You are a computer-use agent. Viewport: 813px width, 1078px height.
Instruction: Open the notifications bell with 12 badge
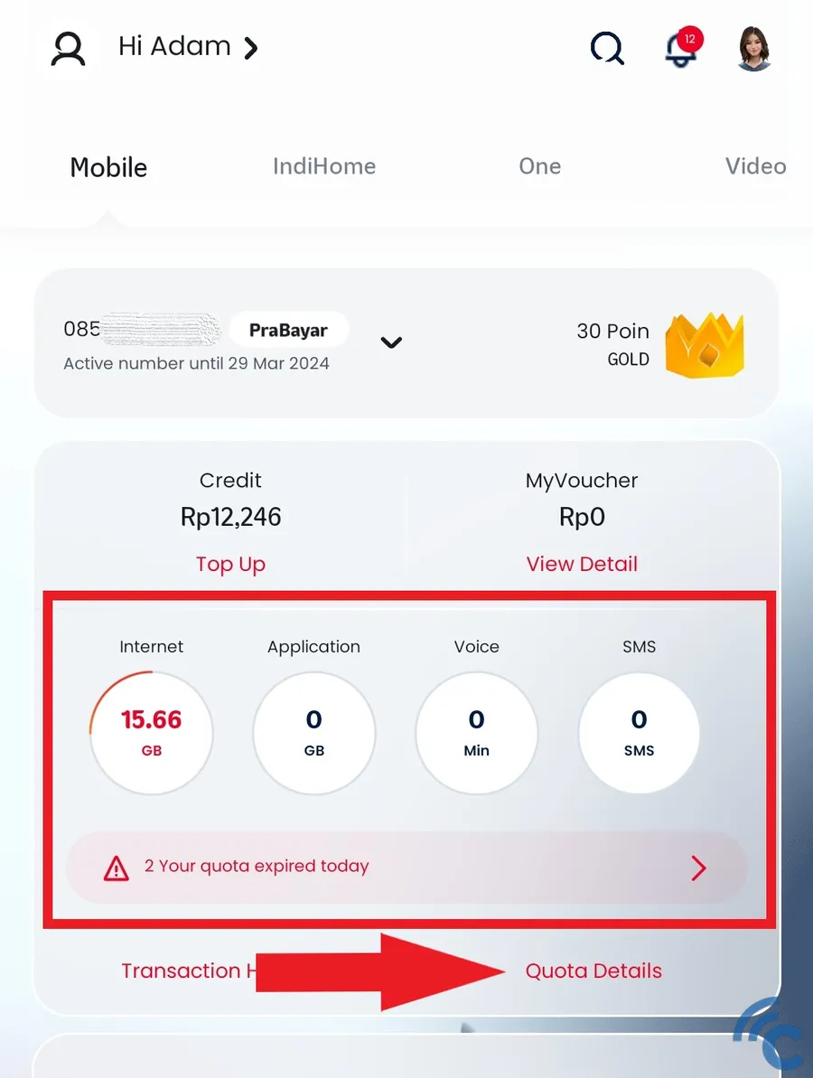point(683,47)
